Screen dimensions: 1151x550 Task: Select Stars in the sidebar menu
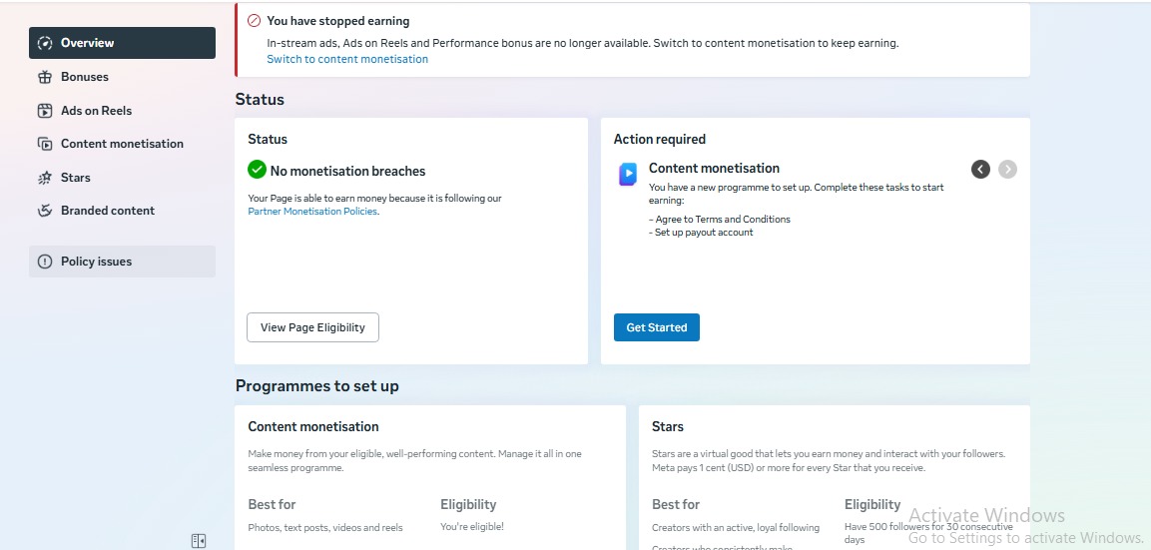coord(76,178)
